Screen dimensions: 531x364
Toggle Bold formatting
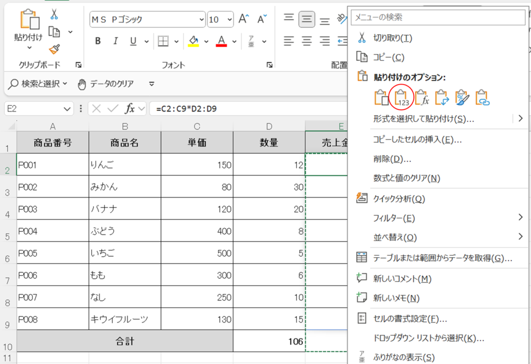(x=98, y=41)
